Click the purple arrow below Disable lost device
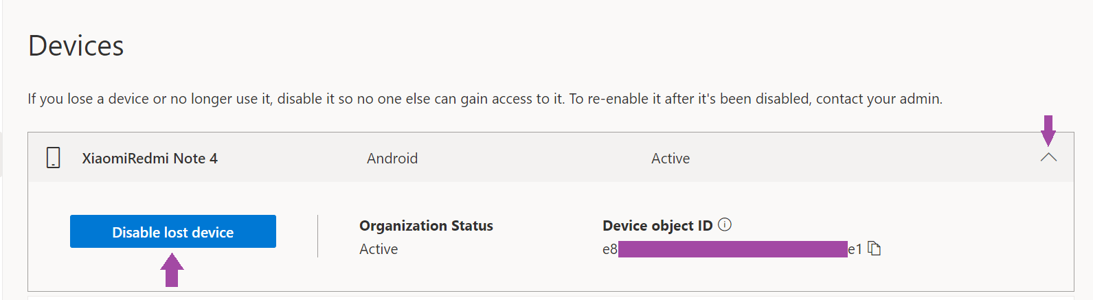The image size is (1093, 300). pyautogui.click(x=172, y=270)
